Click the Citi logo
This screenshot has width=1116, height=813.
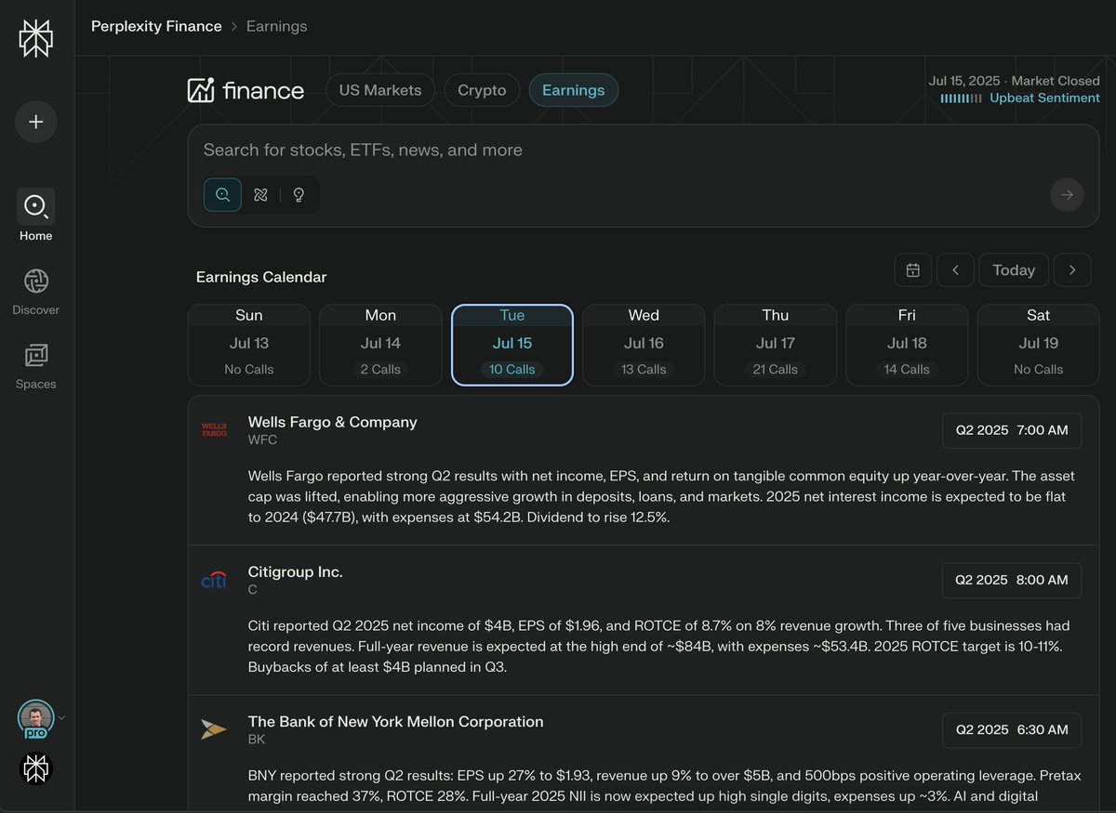click(214, 580)
